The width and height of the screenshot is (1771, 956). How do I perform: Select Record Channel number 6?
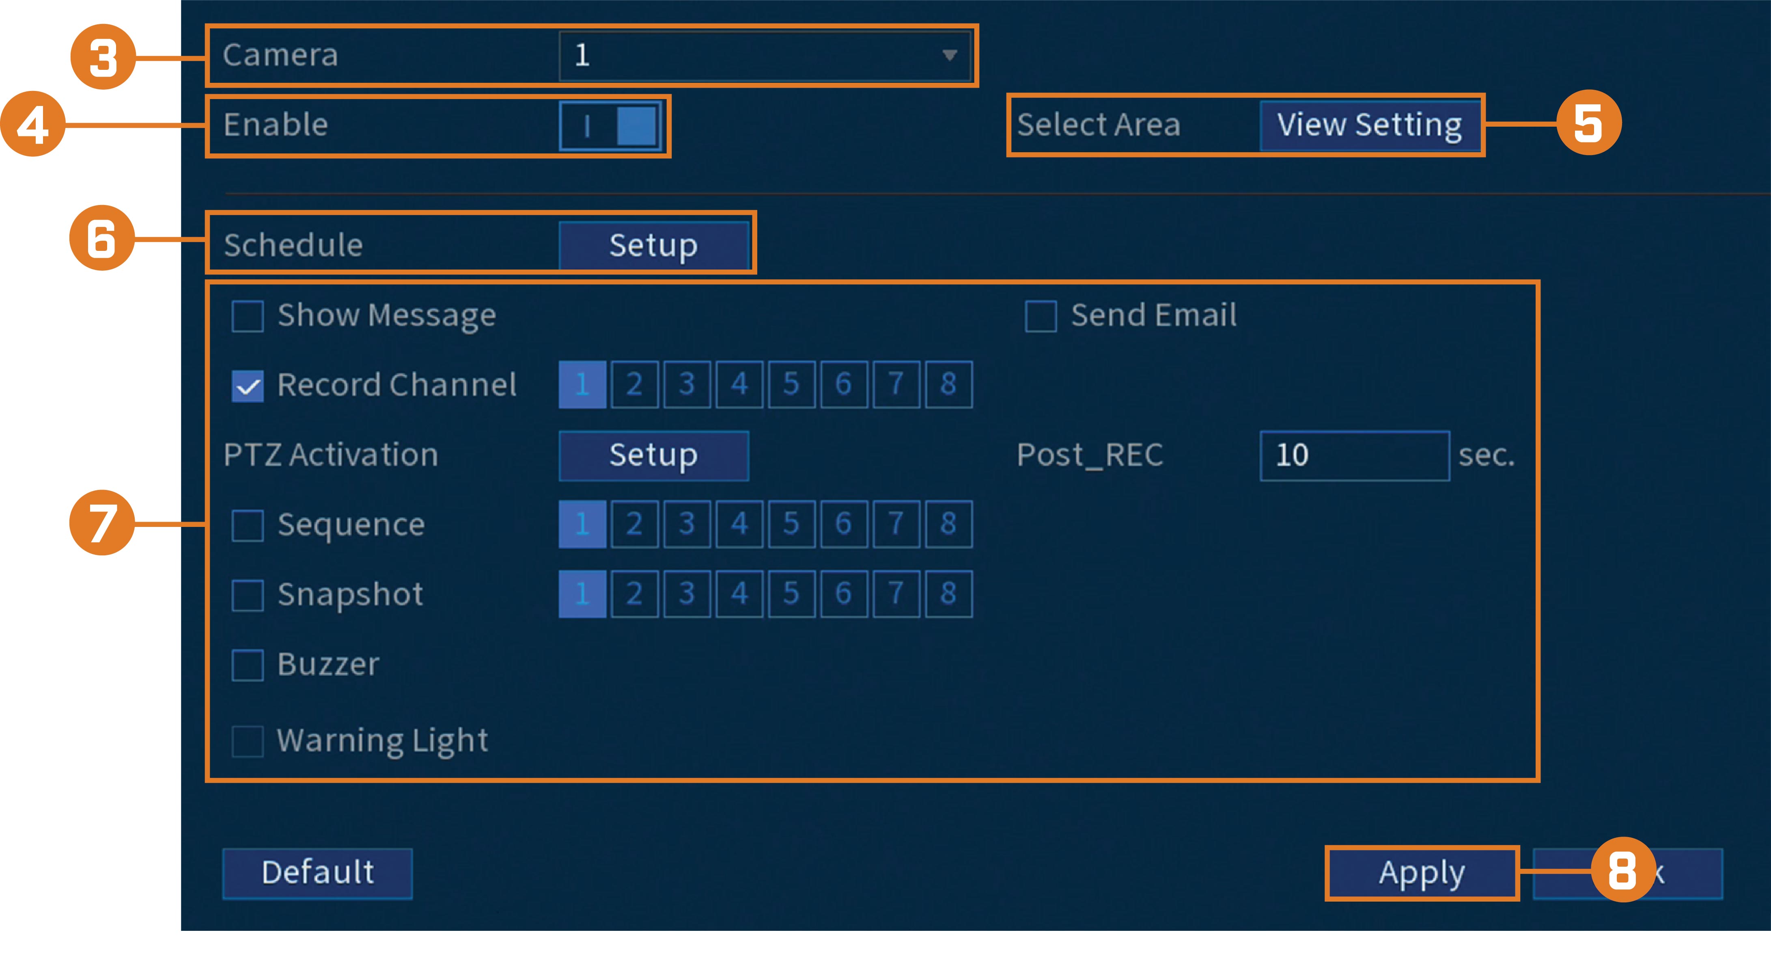point(844,384)
